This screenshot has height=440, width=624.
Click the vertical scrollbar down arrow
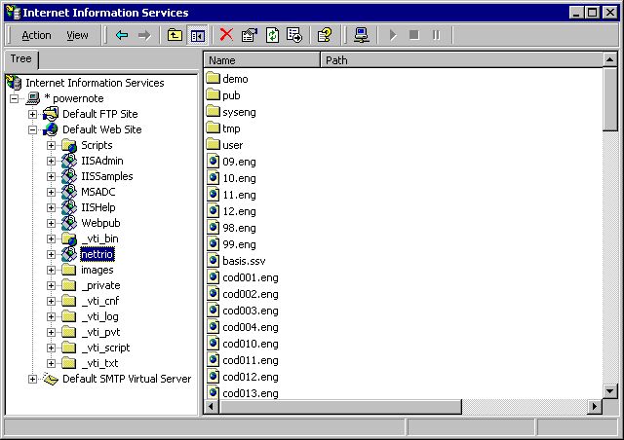610,390
